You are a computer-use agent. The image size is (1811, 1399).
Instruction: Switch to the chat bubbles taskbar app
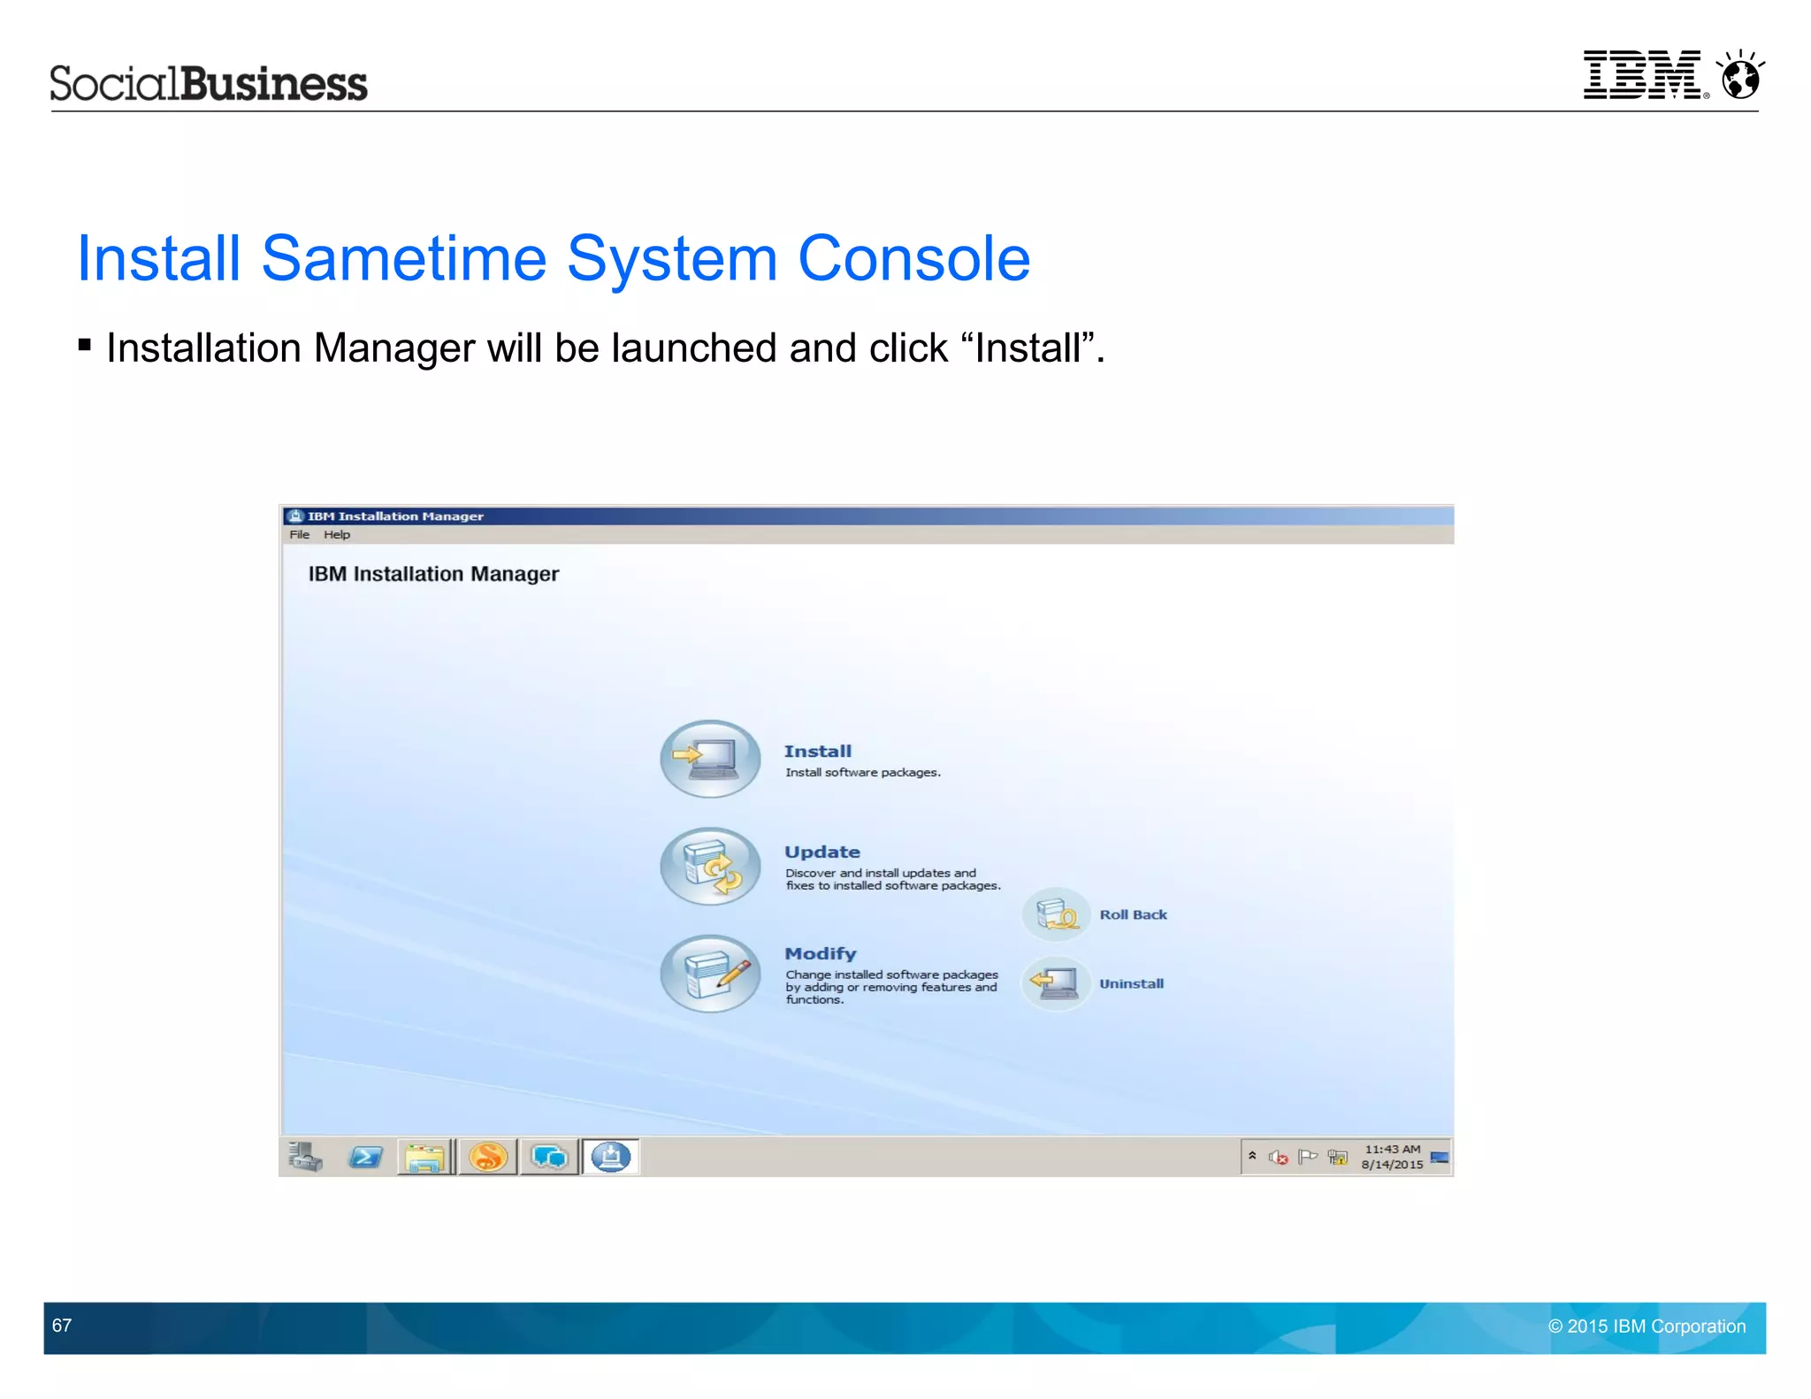(x=549, y=1157)
